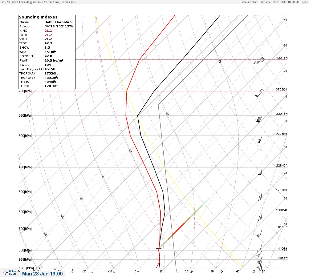Click the 22840ft altitude label
309x277 pixels.
[x=282, y=165]
